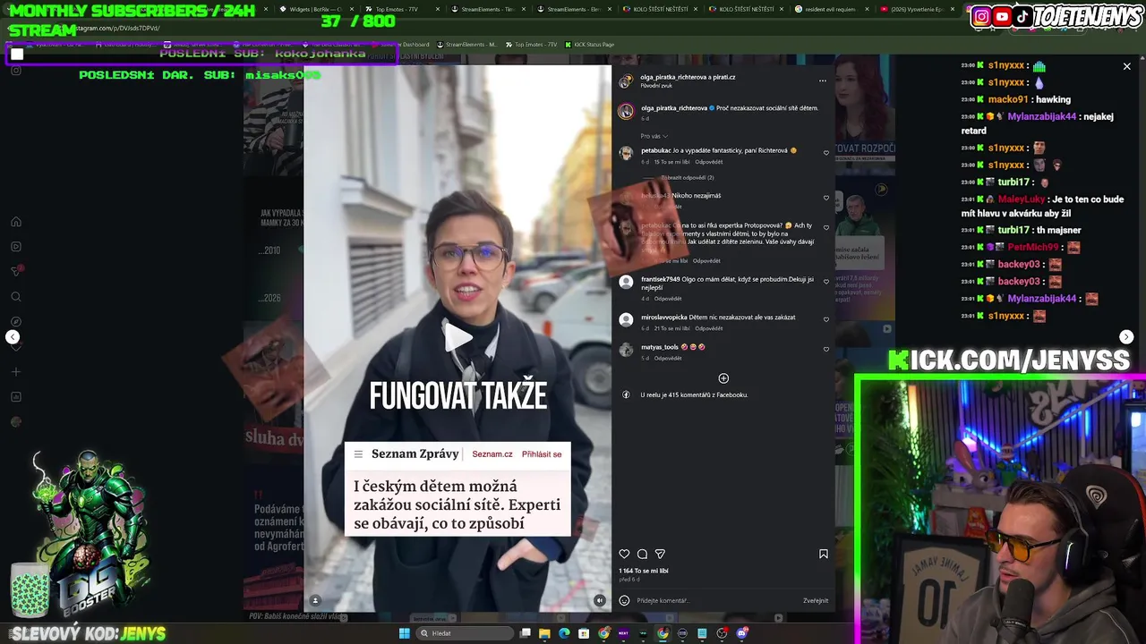The image size is (1146, 644).
Task: Click Instagram logo in sidebar
Action: 16,70
